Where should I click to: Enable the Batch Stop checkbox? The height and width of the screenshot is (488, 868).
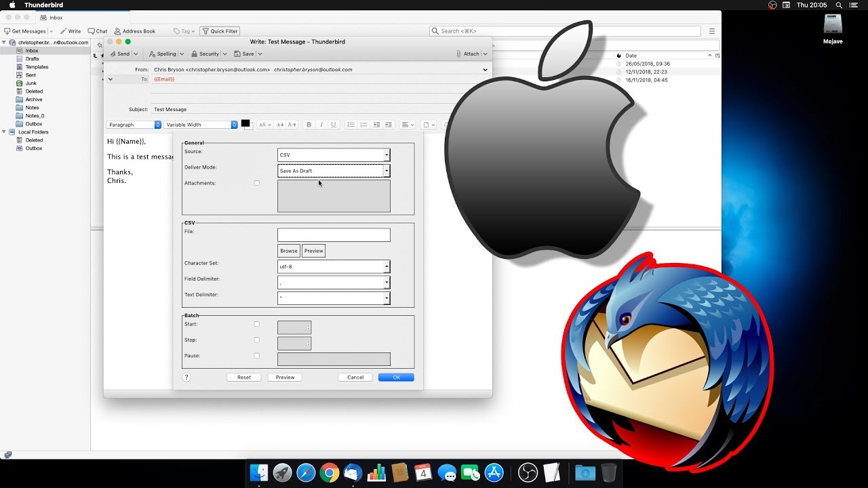[x=256, y=340]
